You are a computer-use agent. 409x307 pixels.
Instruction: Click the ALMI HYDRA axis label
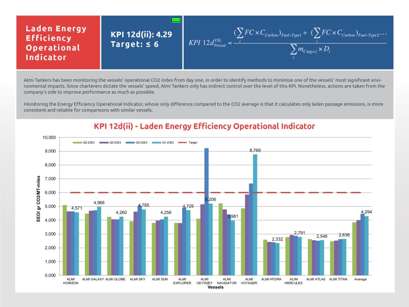tap(271, 279)
